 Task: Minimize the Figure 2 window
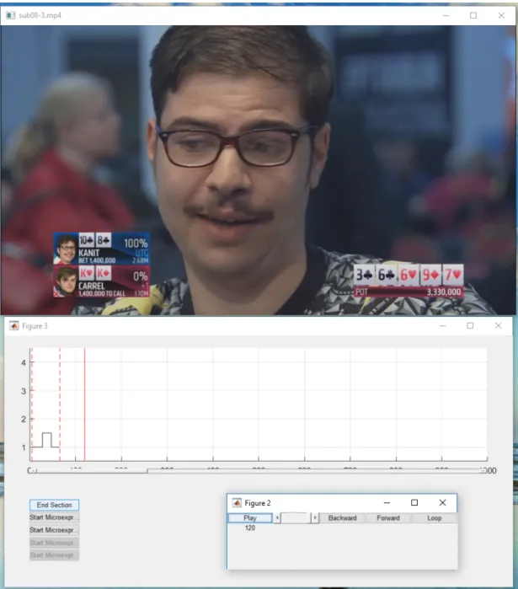[x=387, y=502]
